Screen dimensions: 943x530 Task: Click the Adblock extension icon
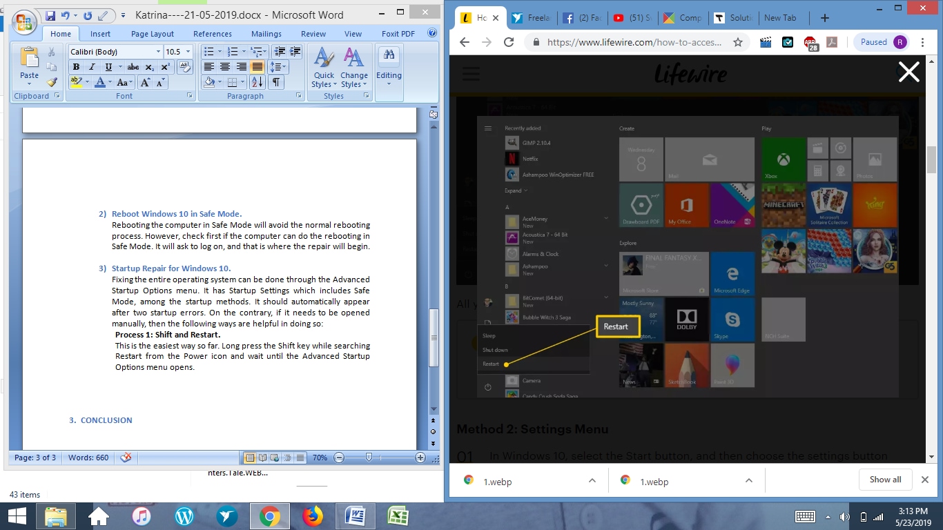(x=810, y=43)
